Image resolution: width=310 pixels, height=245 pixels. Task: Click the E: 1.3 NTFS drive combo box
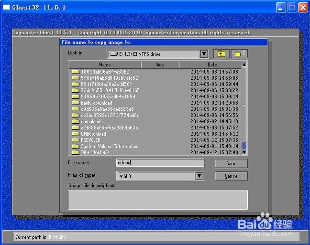pos(158,53)
